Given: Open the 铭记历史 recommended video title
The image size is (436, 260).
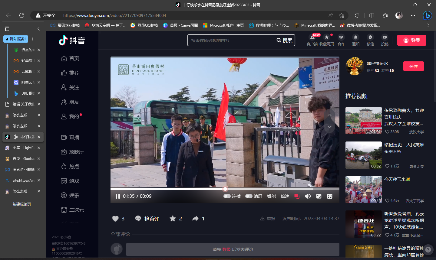Looking at the screenshot, I should tap(404, 148).
